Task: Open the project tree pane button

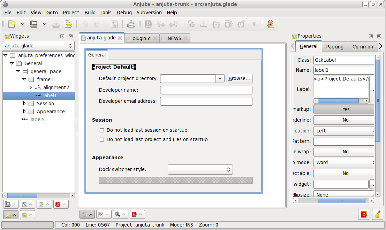Action: [x=27, y=204]
